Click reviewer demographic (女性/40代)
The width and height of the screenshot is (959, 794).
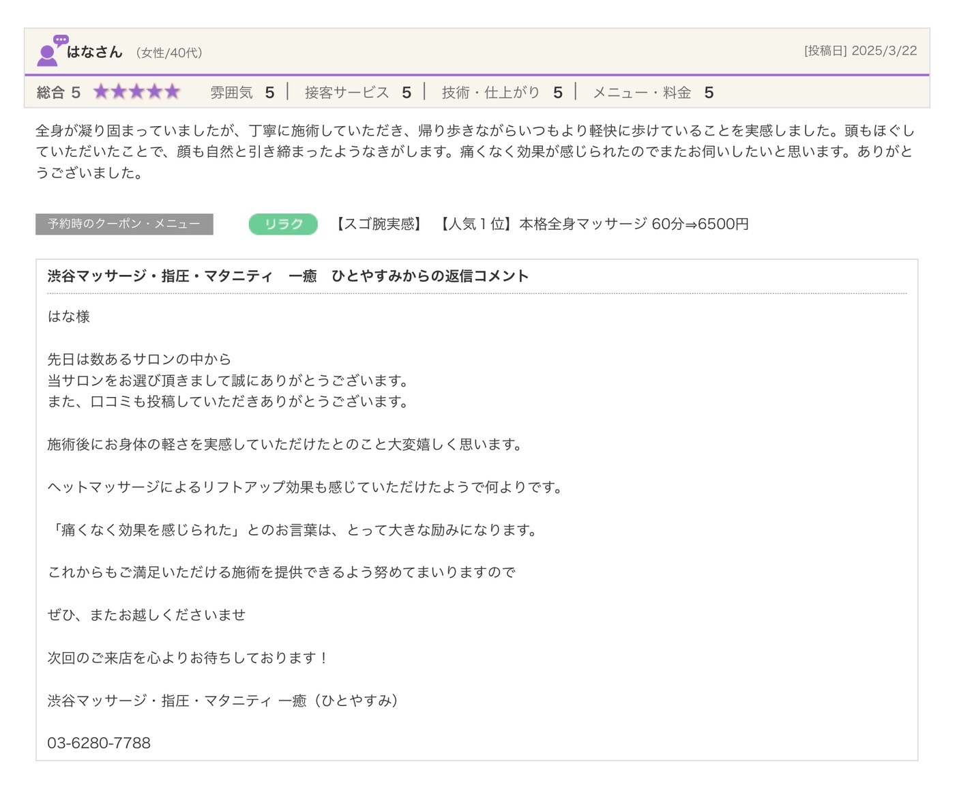168,53
